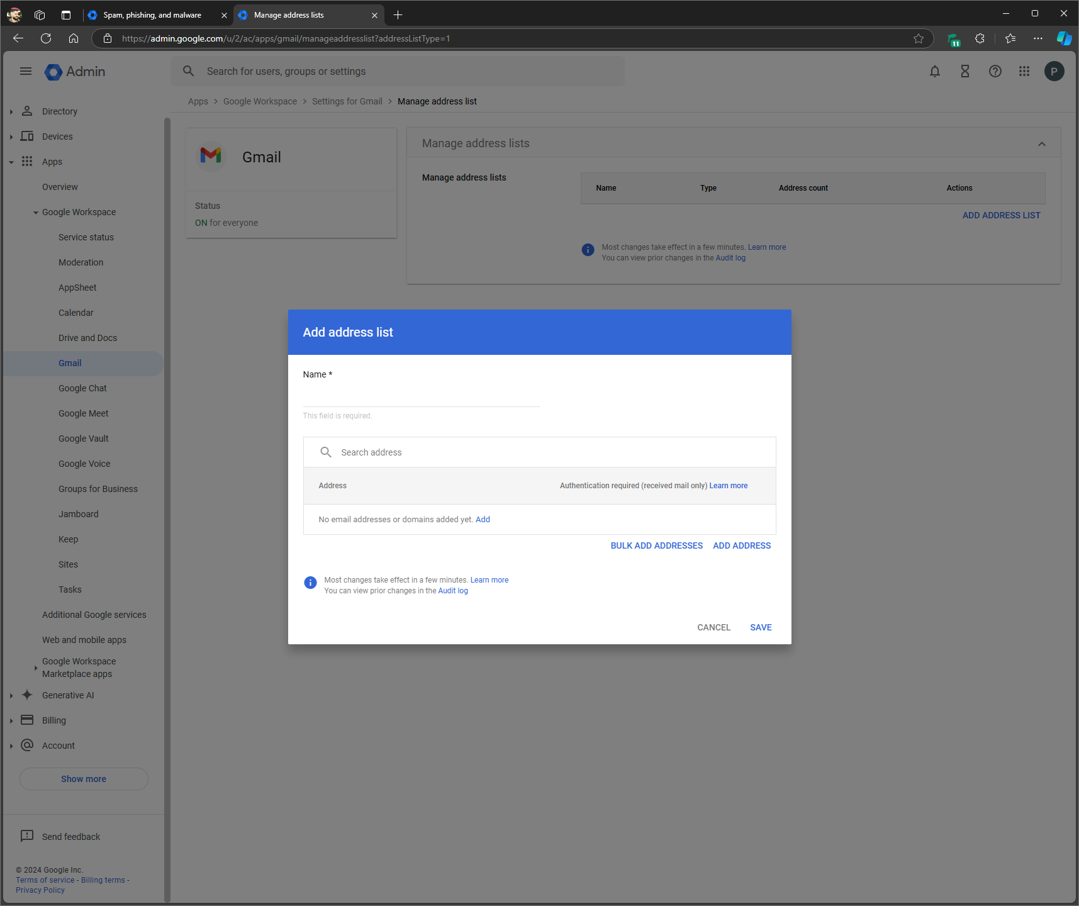Viewport: 1079px width, 906px height.
Task: Open the help question mark icon
Action: click(995, 71)
